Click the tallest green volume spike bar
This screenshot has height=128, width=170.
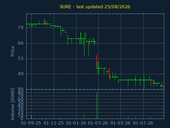(x=97, y=106)
